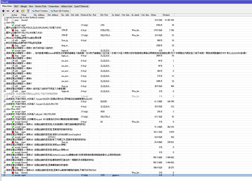Disable rule using red X icon

tap(17, 11)
